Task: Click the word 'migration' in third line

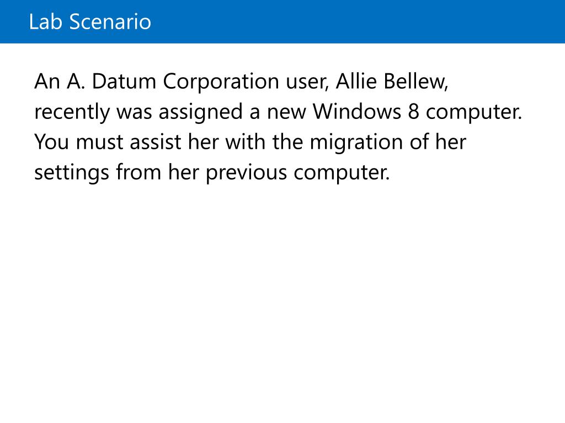Action: coord(356,143)
